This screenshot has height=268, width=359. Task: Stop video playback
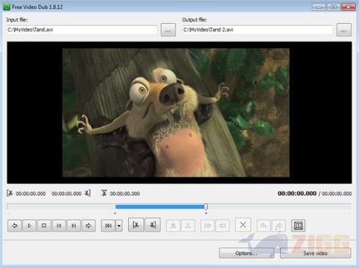click(x=44, y=226)
